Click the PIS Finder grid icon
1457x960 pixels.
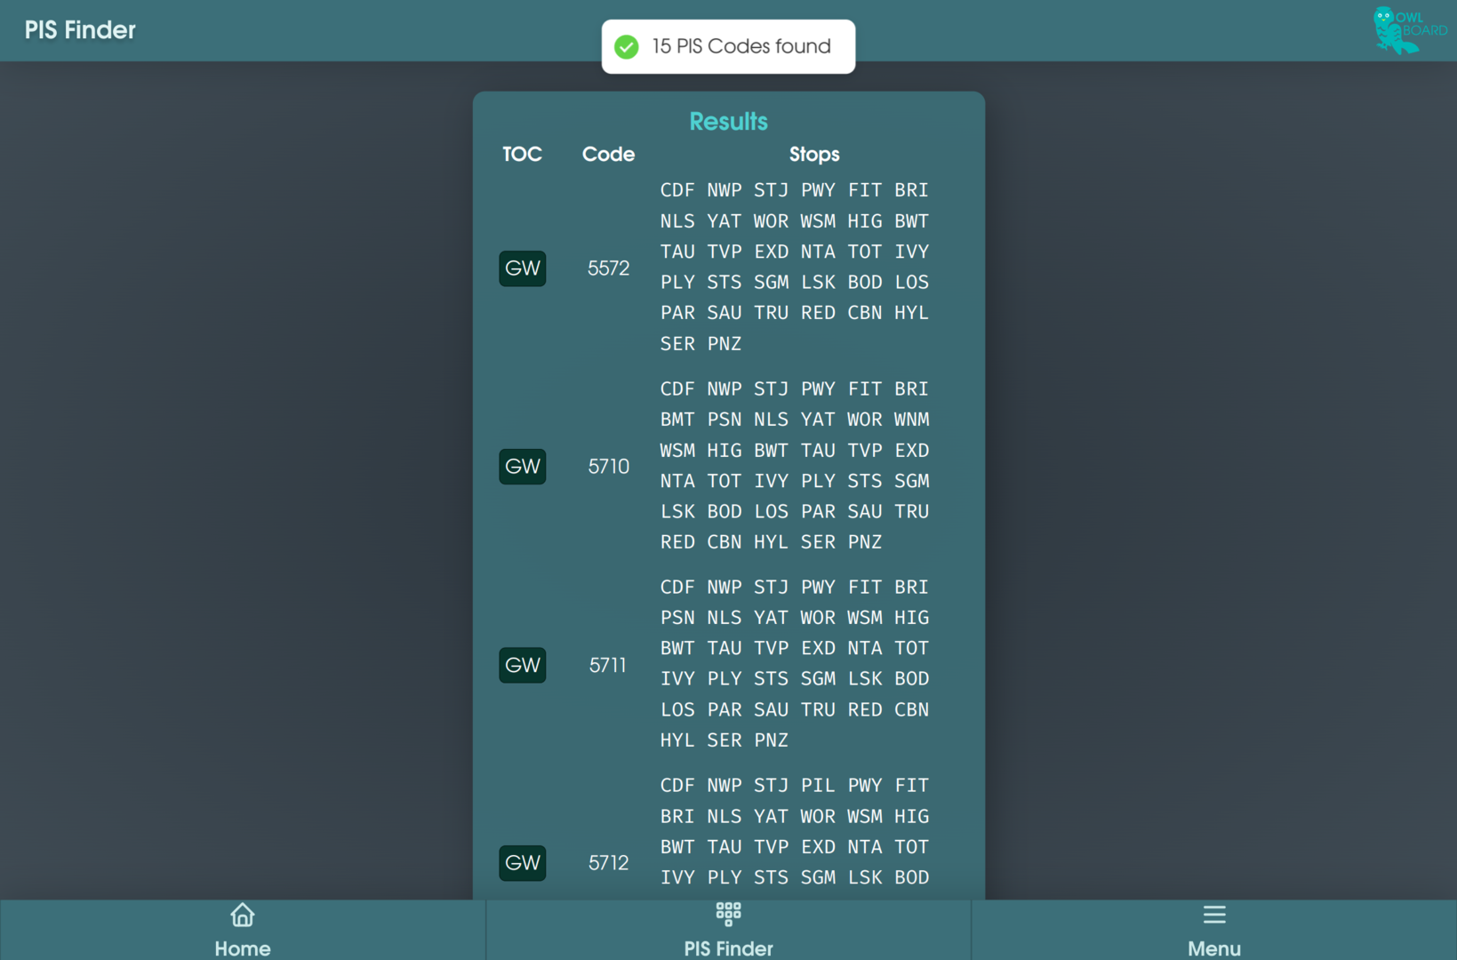coord(728,913)
